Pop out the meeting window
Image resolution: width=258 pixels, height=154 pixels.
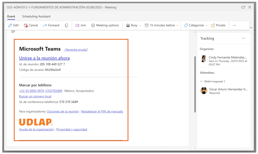(243, 7)
